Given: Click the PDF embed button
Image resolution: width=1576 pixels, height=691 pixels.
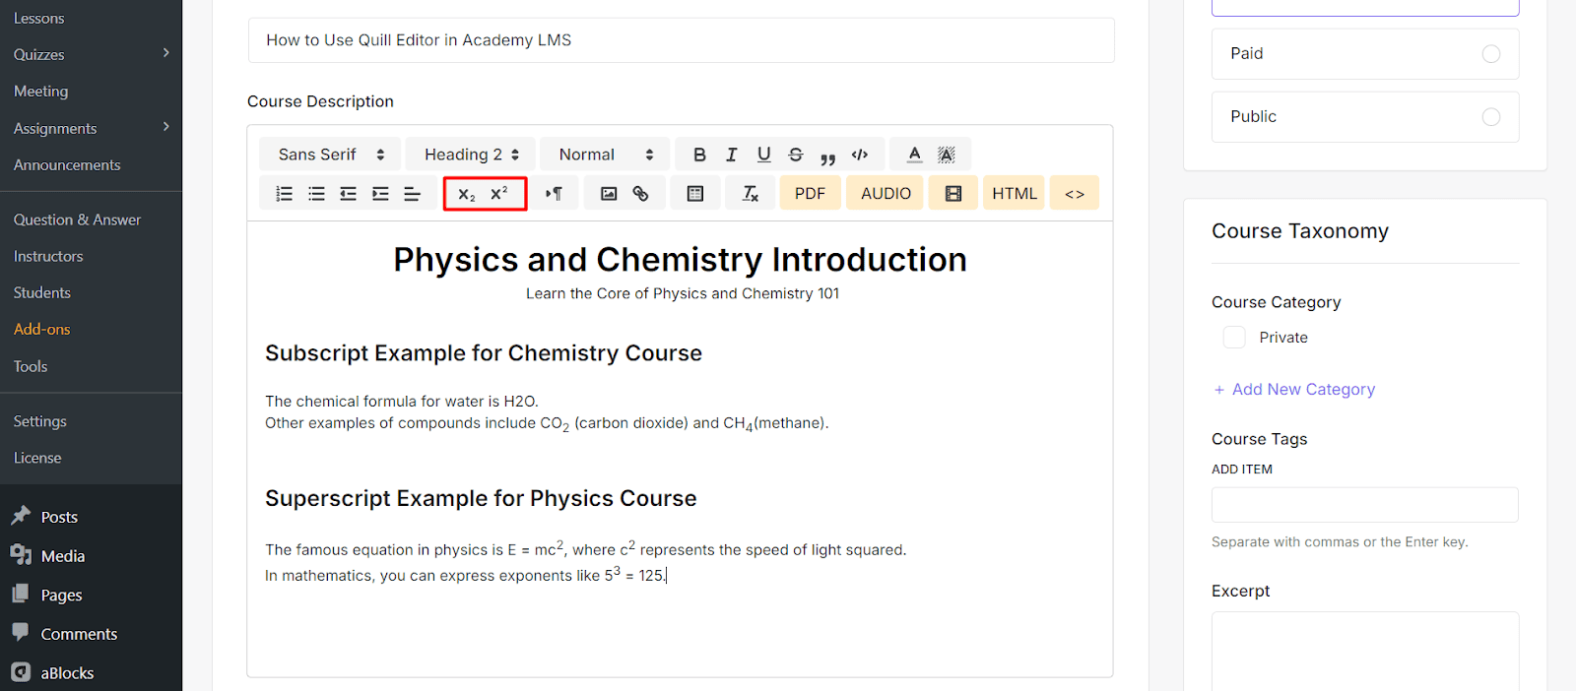Looking at the screenshot, I should pos(811,193).
